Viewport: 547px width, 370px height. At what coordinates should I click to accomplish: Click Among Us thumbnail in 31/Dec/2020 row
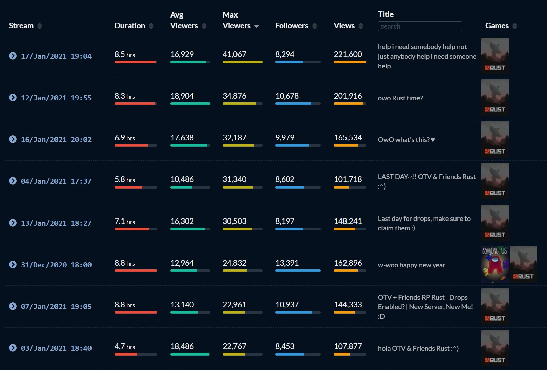point(495,264)
